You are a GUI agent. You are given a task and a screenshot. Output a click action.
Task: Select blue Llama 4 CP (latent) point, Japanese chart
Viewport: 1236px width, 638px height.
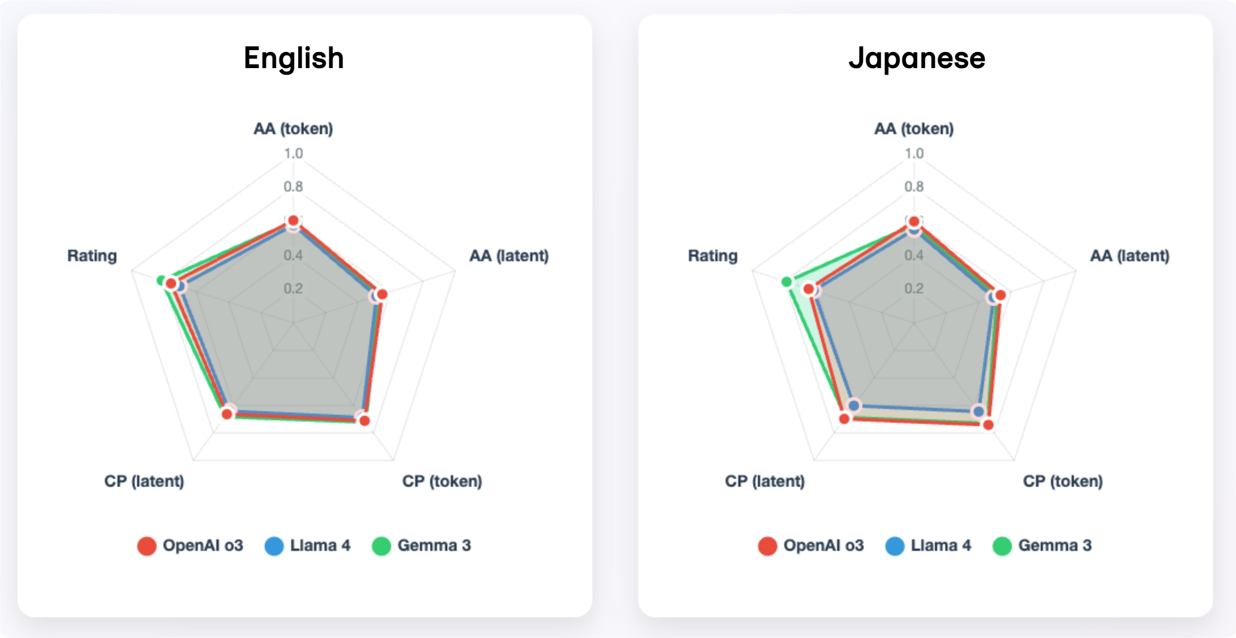coord(853,405)
